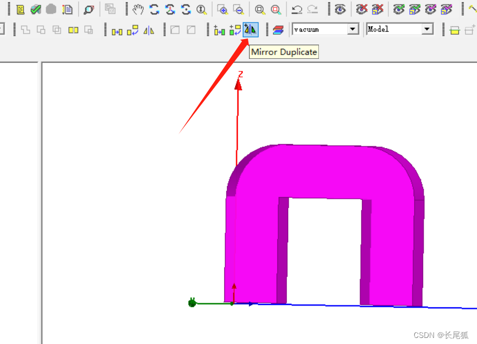Click the Fit All zoom icon
The image size is (477, 344).
coord(260,9)
